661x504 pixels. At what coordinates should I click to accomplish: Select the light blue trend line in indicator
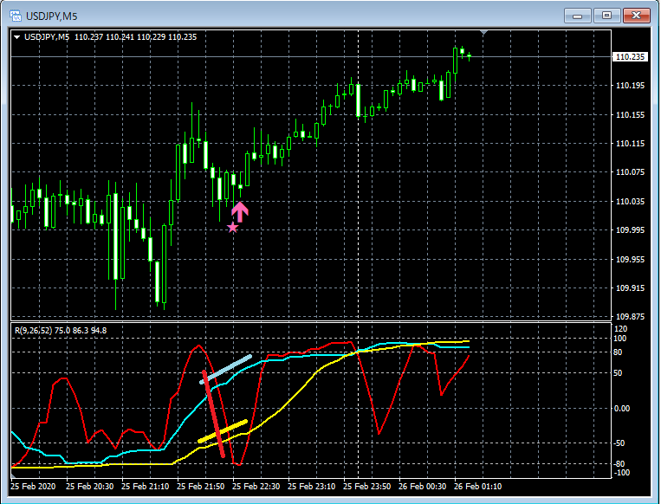[x=225, y=370]
